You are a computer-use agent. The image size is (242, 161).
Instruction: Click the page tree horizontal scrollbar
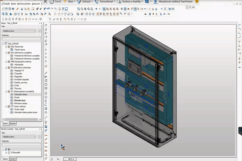[22, 119]
